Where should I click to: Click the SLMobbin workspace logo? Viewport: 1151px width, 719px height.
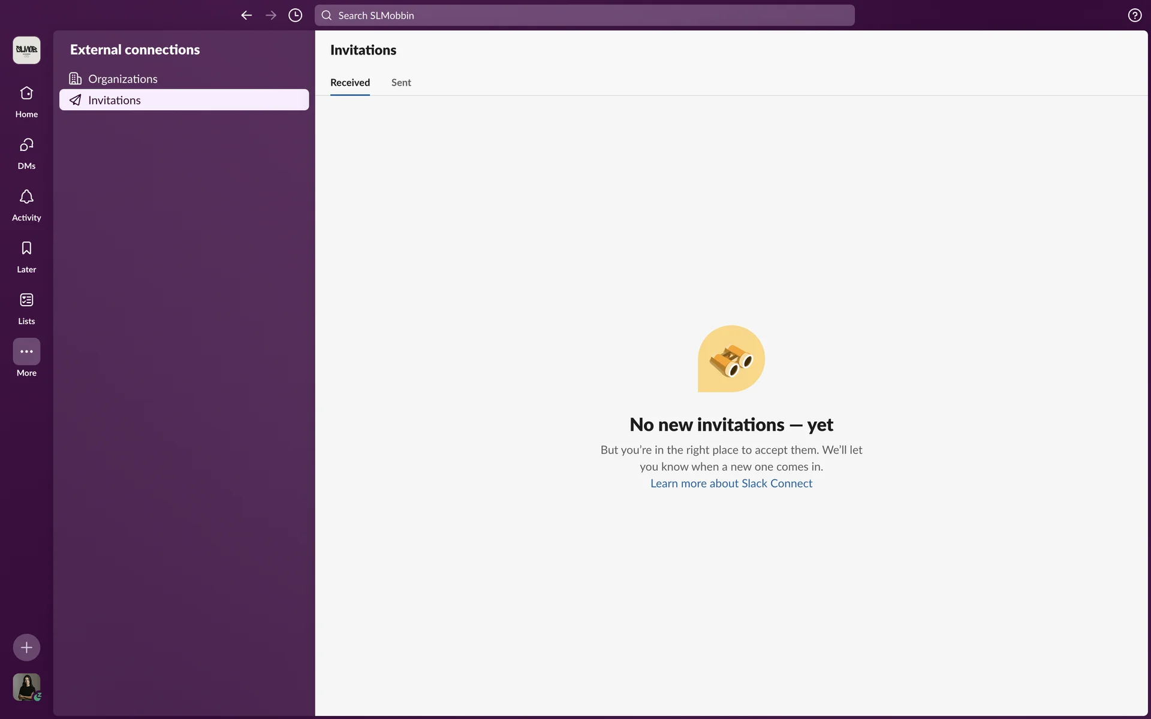coord(26,50)
